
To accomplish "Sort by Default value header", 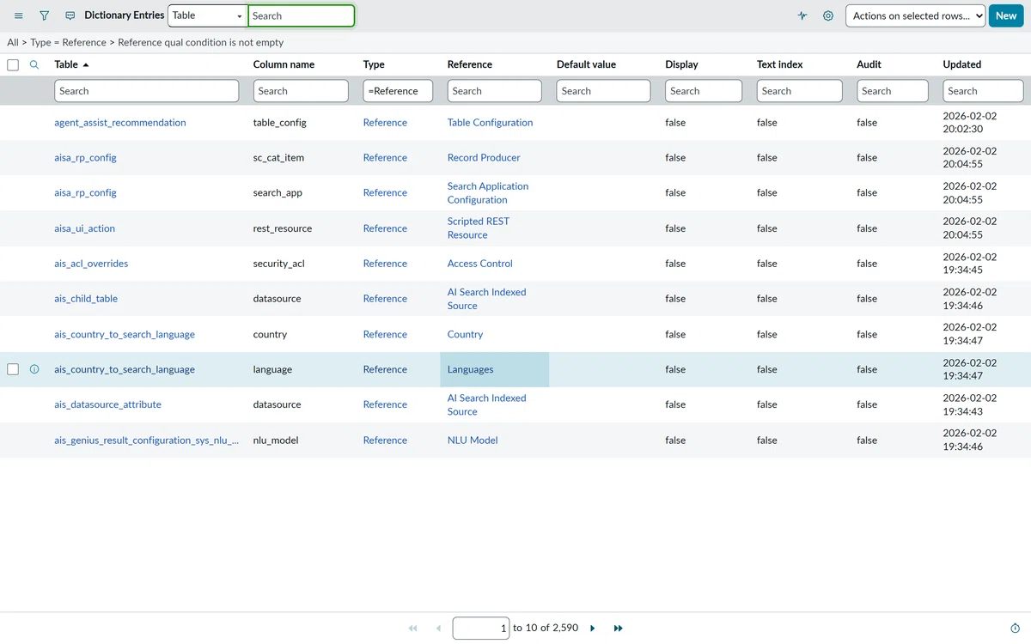I will (x=586, y=64).
